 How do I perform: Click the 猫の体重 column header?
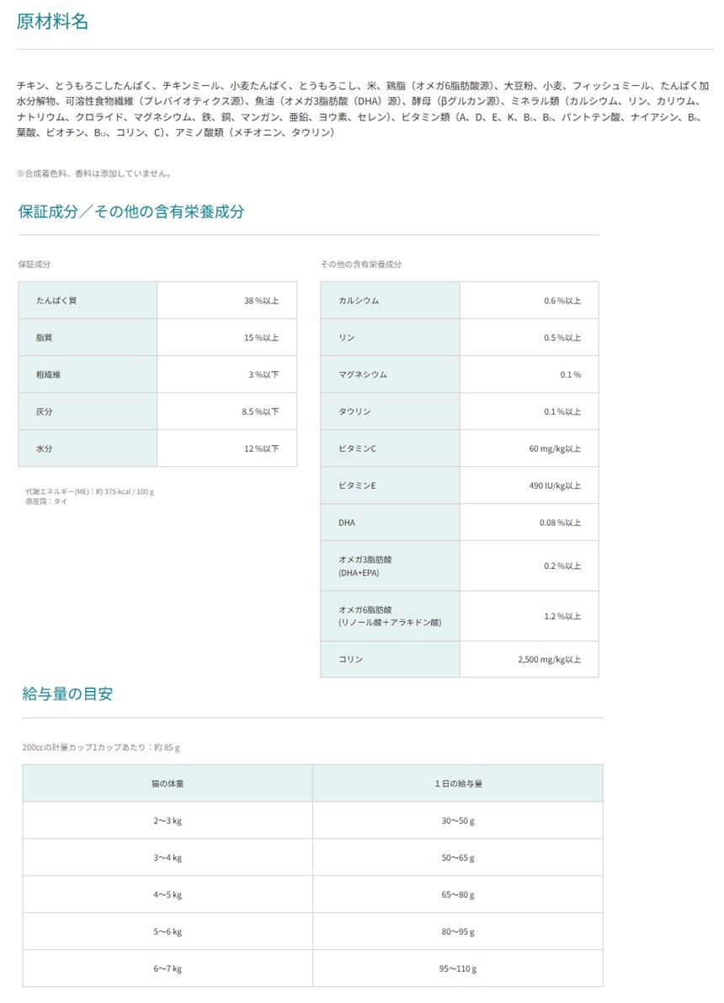[x=168, y=783]
